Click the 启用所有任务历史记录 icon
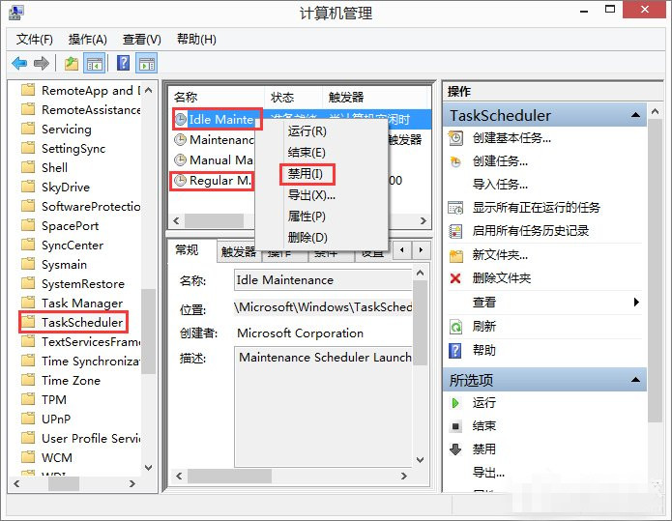Image resolution: width=672 pixels, height=521 pixels. point(455,231)
